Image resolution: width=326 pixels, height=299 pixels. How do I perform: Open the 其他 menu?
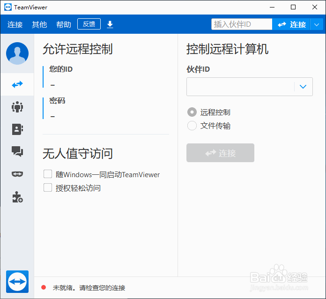coord(39,24)
